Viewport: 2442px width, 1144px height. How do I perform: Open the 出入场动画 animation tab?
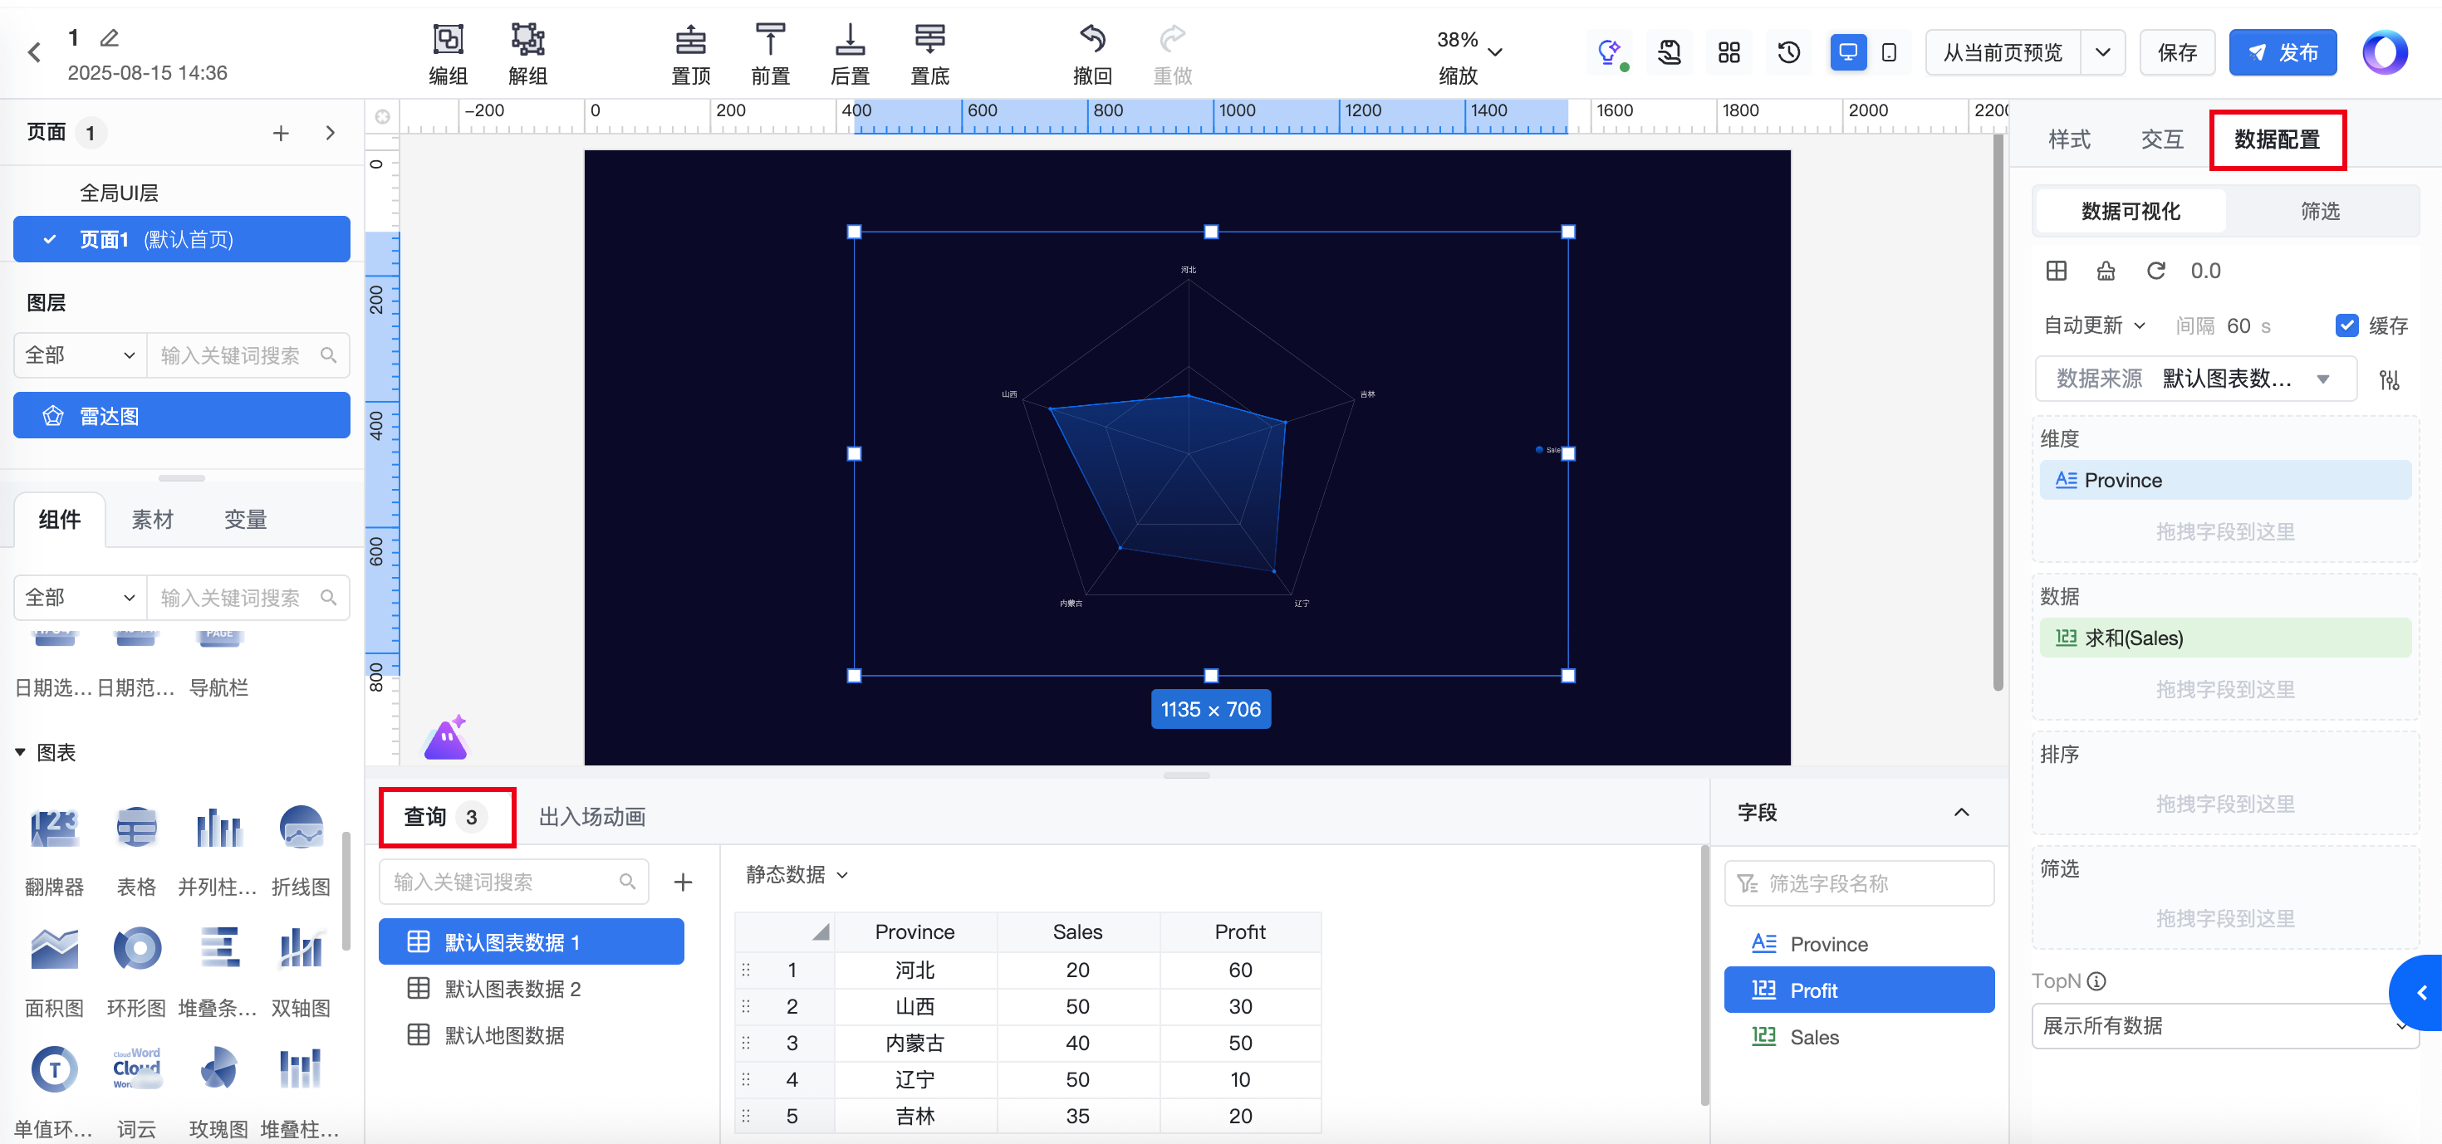[x=591, y=817]
